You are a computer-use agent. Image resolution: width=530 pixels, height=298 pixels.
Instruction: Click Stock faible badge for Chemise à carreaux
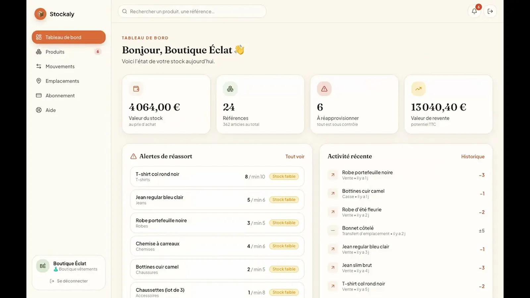[x=284, y=246]
